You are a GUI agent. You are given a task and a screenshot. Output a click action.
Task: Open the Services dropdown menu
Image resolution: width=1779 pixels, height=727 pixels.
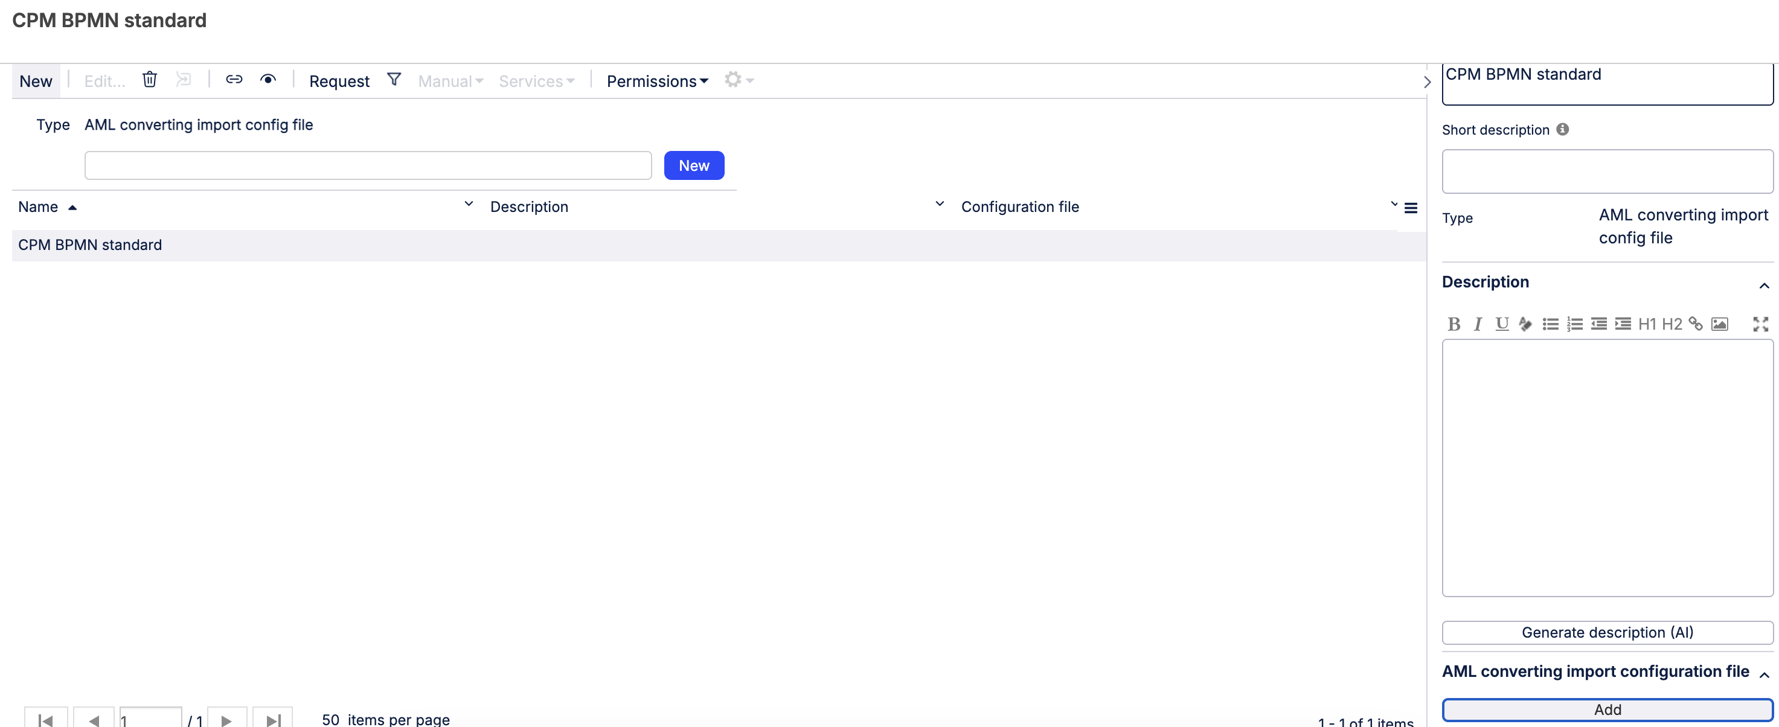point(537,81)
